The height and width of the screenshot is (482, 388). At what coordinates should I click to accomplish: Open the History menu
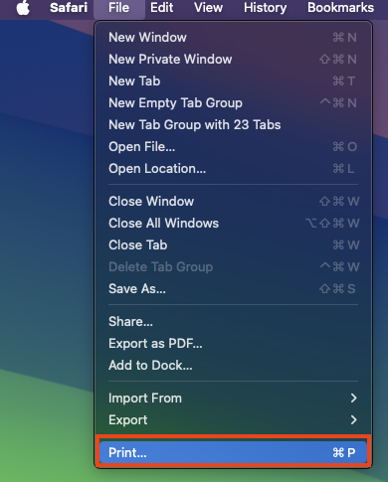(265, 8)
